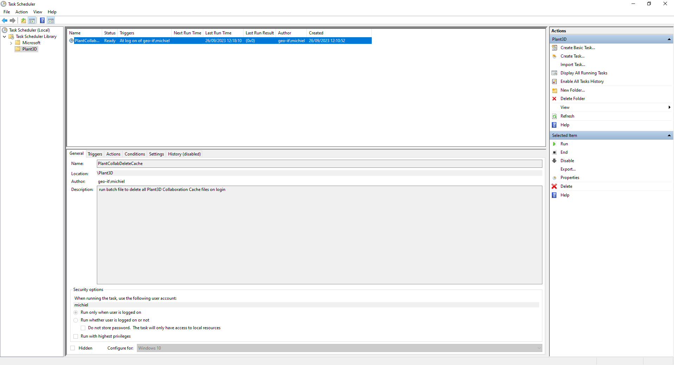Collapse the Task Scheduler Library node
The image size is (674, 365).
click(5, 36)
